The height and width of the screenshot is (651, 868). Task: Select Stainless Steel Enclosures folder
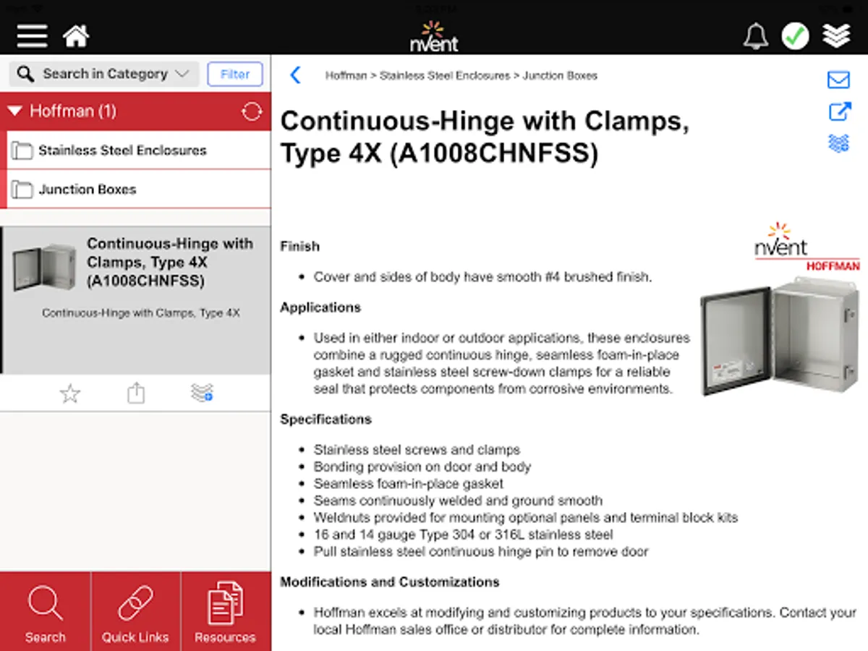[138, 150]
